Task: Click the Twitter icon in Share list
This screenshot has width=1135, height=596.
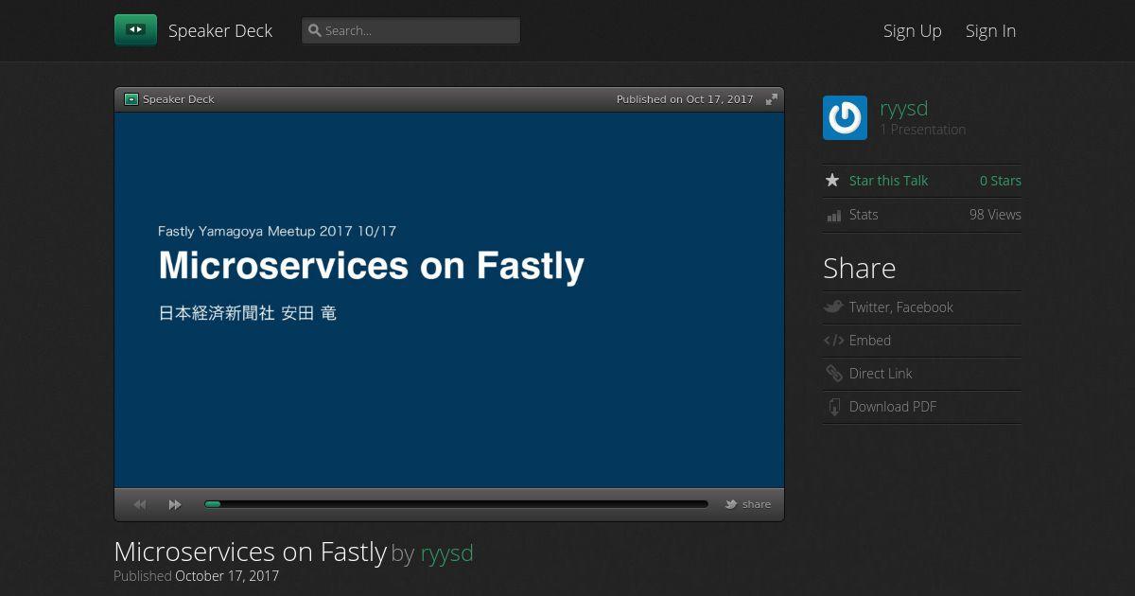Action: [833, 307]
